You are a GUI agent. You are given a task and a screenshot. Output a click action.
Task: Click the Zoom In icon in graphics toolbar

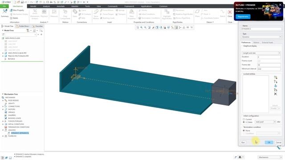pos(142,28)
